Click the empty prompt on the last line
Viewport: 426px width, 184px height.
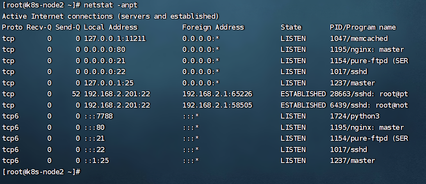(41, 172)
